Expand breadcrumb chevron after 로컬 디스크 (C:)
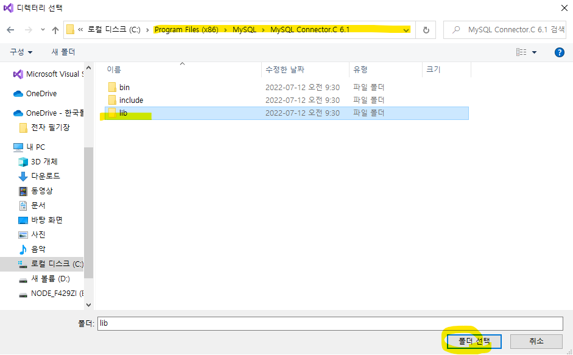 point(147,30)
